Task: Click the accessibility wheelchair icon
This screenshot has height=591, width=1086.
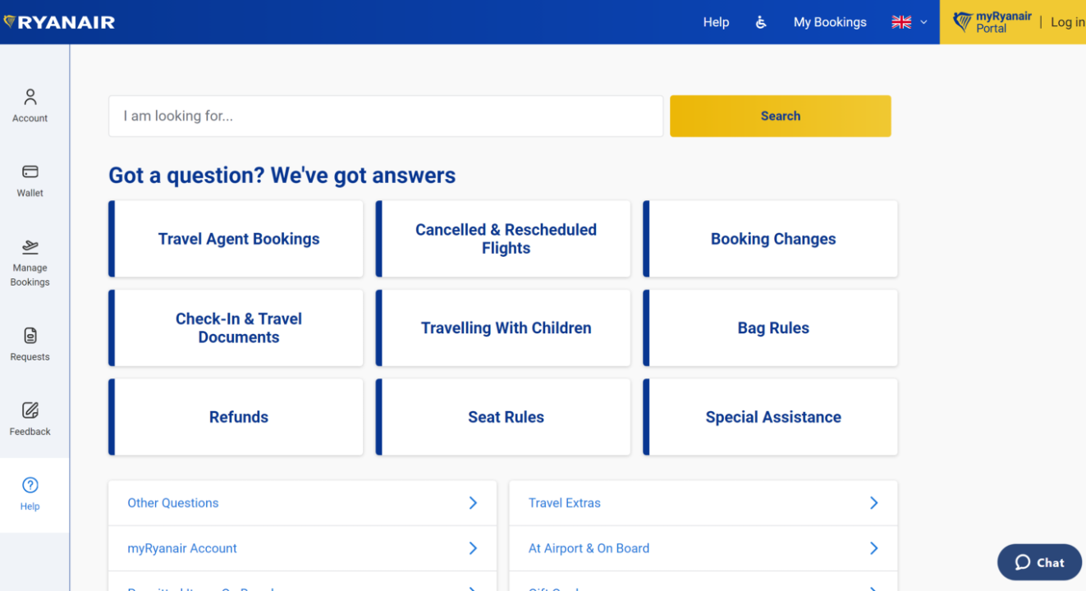Action: tap(761, 22)
